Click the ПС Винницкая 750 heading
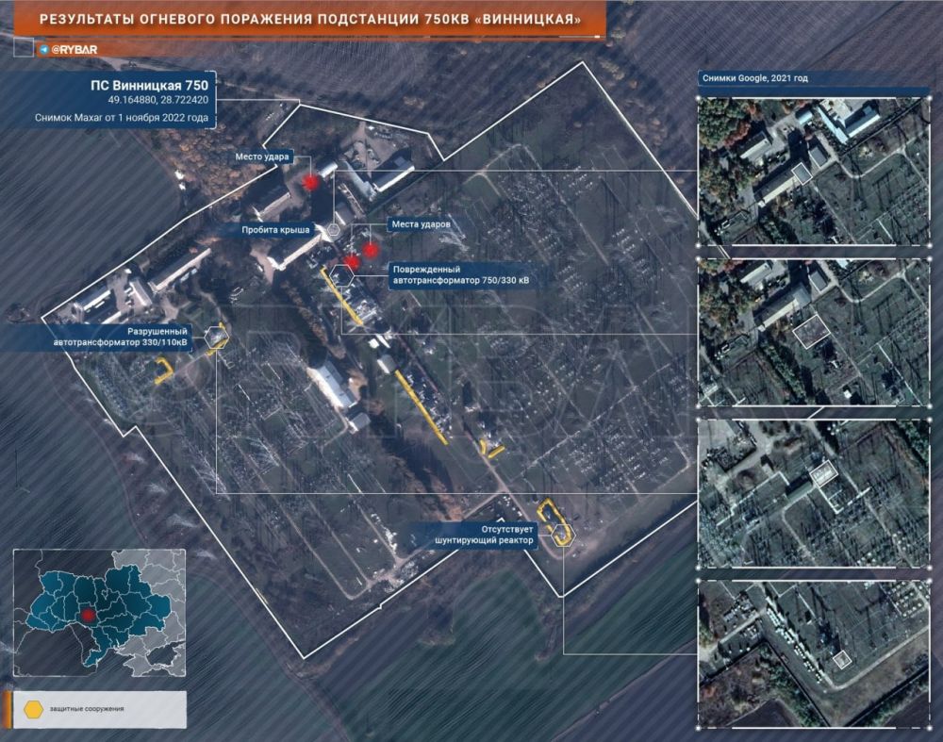Screen dimensions: 943x742 [162, 85]
